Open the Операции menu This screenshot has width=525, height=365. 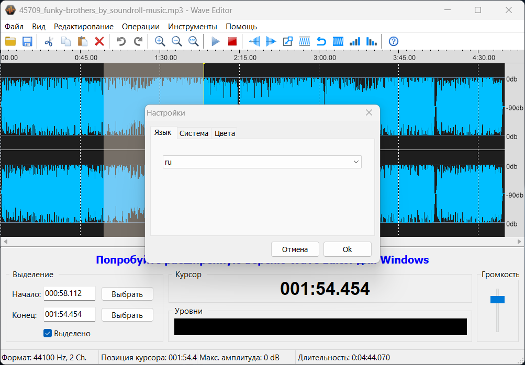point(140,27)
